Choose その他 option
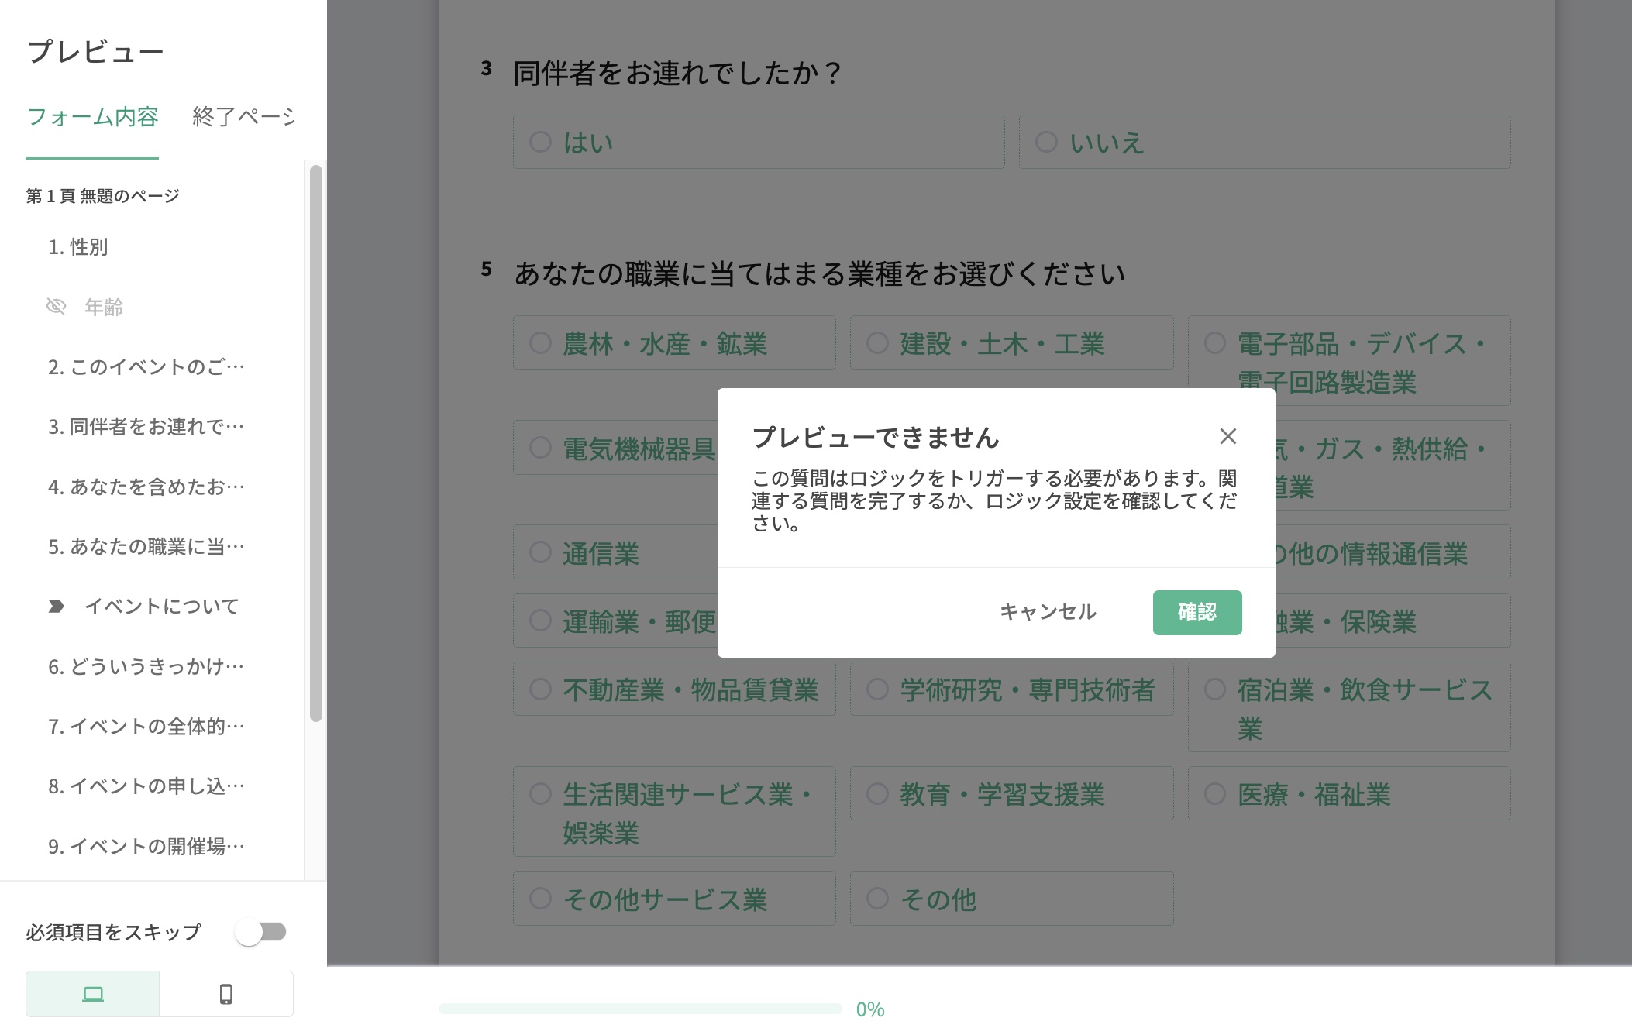The height and width of the screenshot is (1035, 1632). [x=1011, y=898]
